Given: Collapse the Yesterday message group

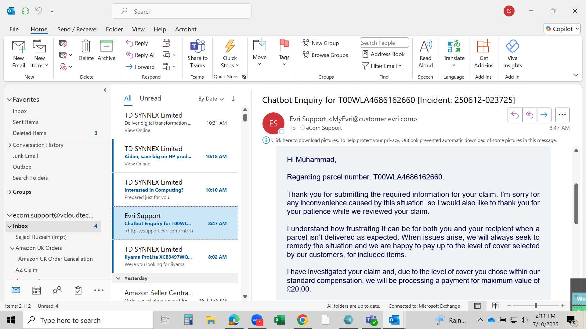Looking at the screenshot, I should [118, 278].
